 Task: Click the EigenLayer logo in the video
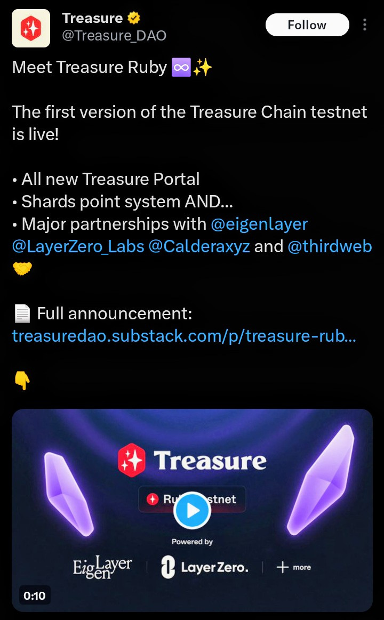point(102,568)
